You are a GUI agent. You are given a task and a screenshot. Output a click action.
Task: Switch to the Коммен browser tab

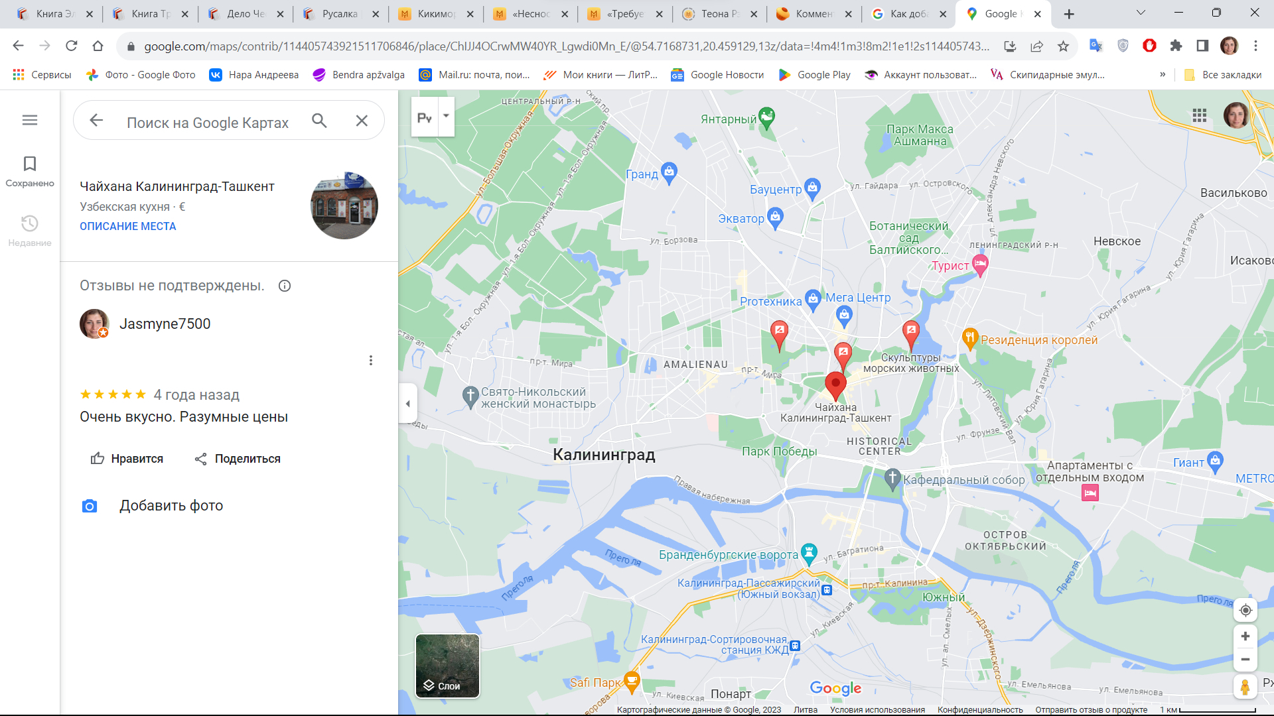point(814,14)
